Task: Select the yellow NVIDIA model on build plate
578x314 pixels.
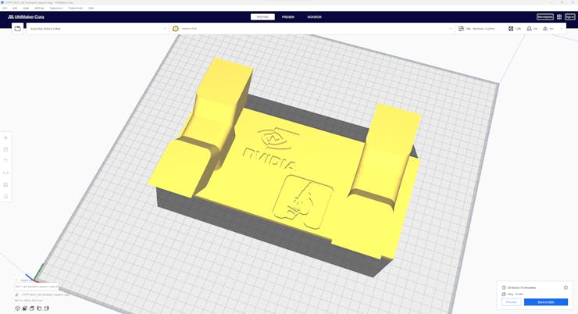Action: (x=284, y=166)
